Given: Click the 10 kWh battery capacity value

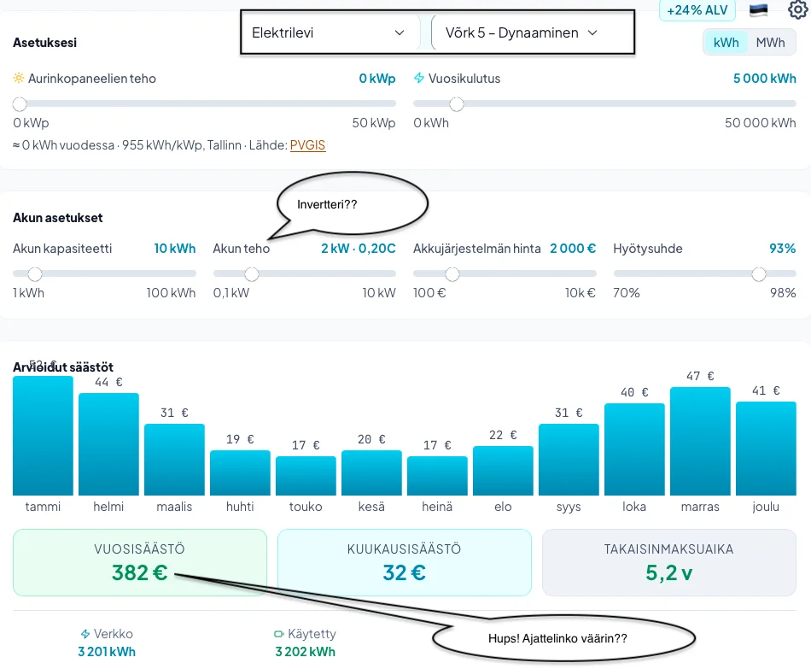Looking at the screenshot, I should (x=175, y=249).
